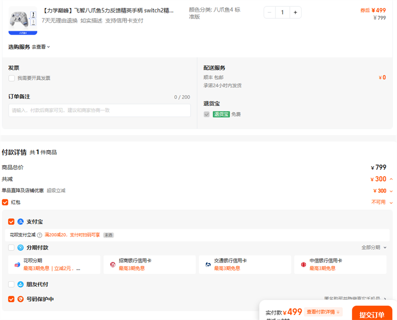Image resolution: width=397 pixels, height=320 pixels.
Task: Click the 交通银行信用卡 bank card icon
Action: tap(208, 265)
